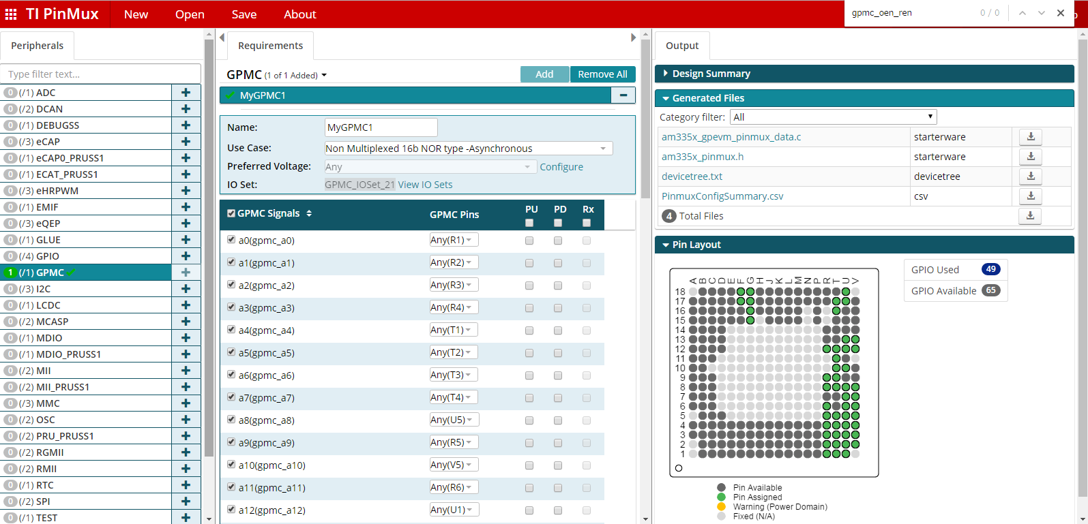Screen dimensions: 1088x524
Task: Enable PD for all signals in header
Action: 558,223
